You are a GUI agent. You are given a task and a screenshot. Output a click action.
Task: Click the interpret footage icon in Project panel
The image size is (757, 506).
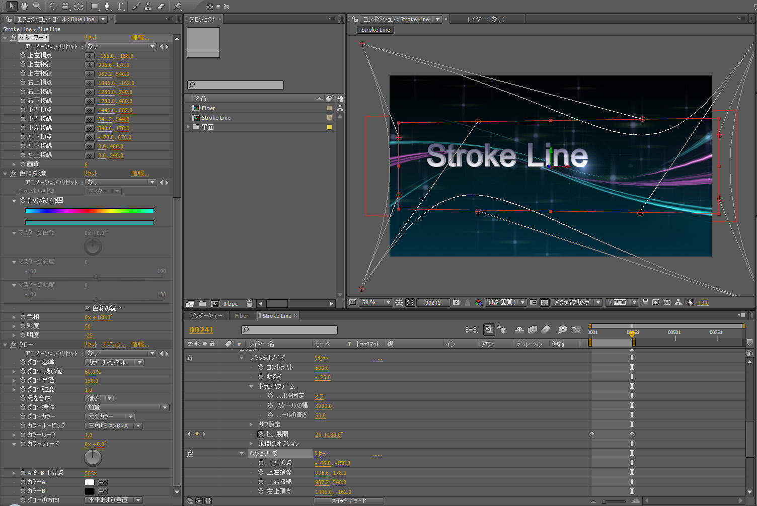coord(190,304)
